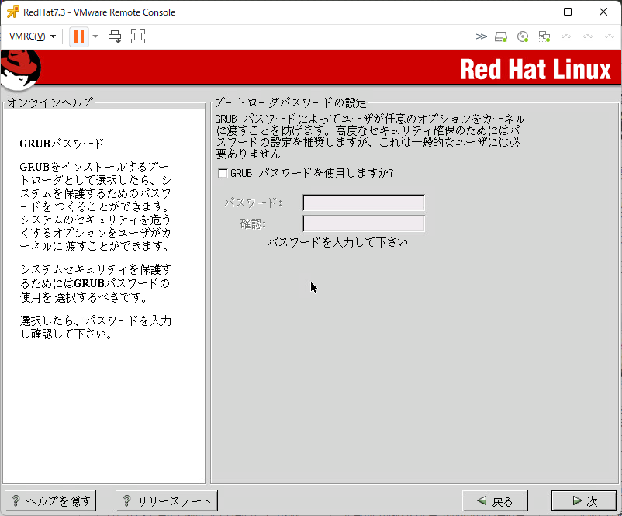Open the VMRC(V) menu
622x516 pixels.
pos(32,36)
